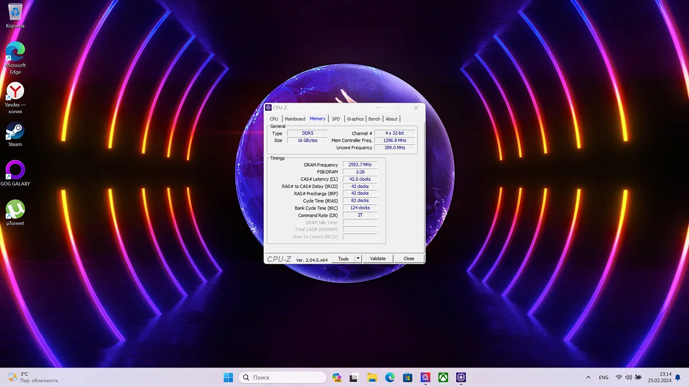This screenshot has height=387, width=689.
Task: Click the taskbar search field
Action: coord(282,377)
